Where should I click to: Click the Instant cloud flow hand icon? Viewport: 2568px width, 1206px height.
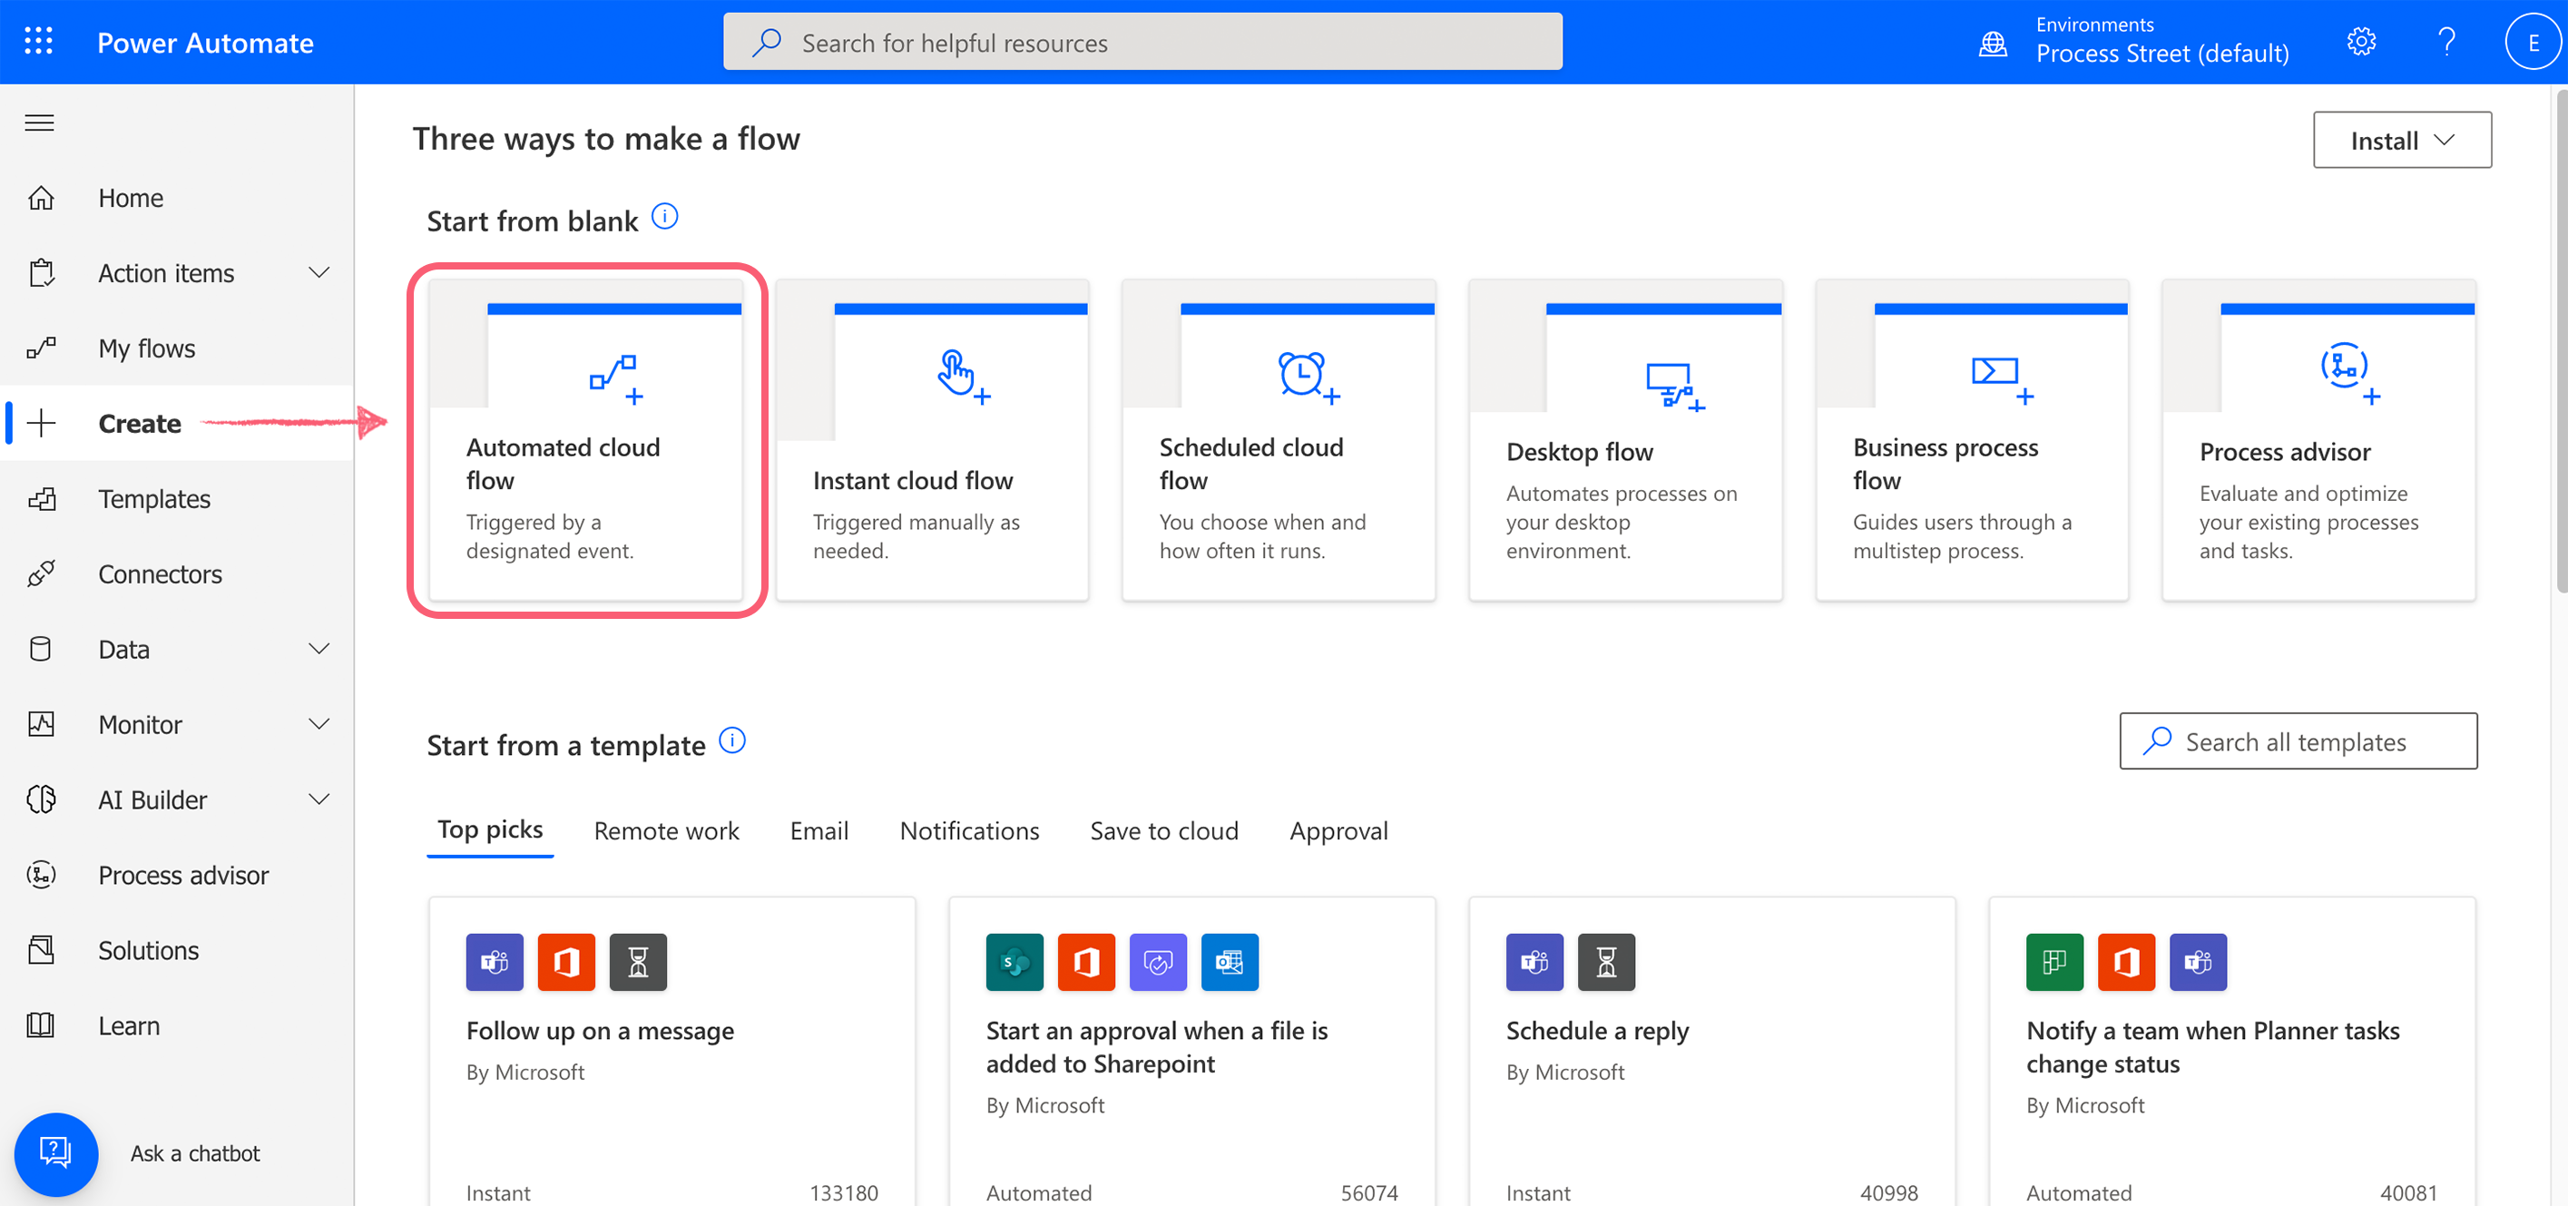click(x=963, y=376)
